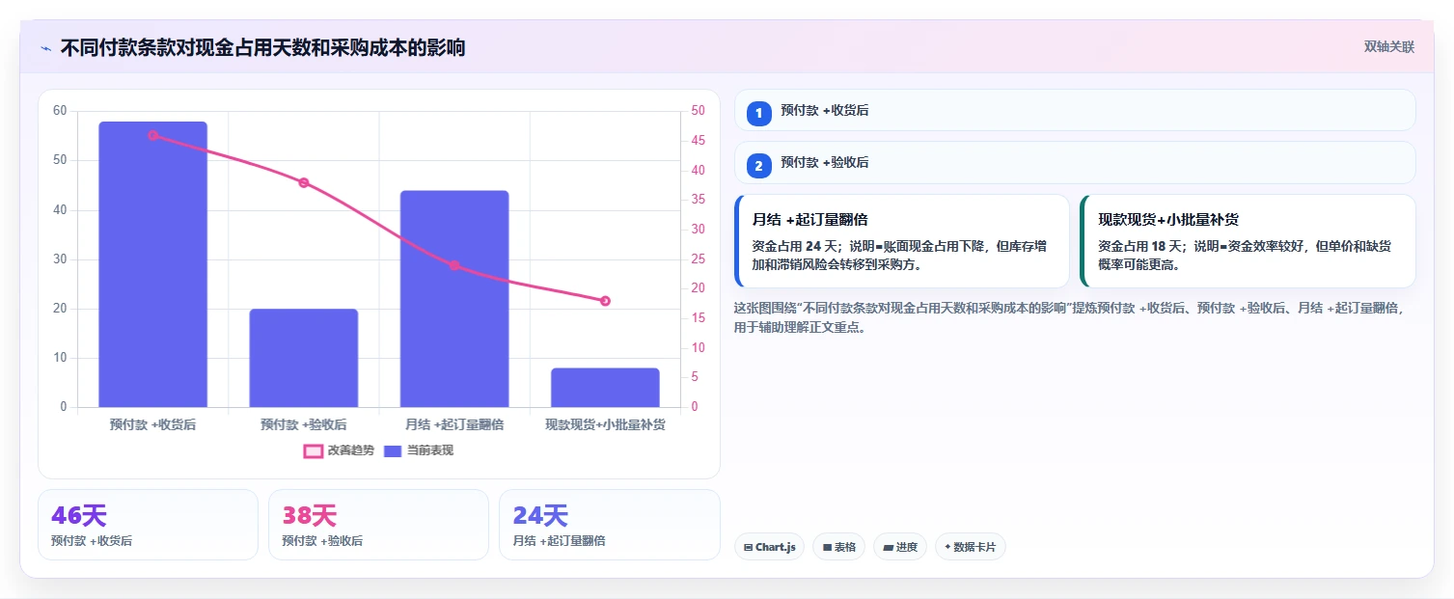
Task: Click the 数据卡片 chip
Action: tap(970, 547)
